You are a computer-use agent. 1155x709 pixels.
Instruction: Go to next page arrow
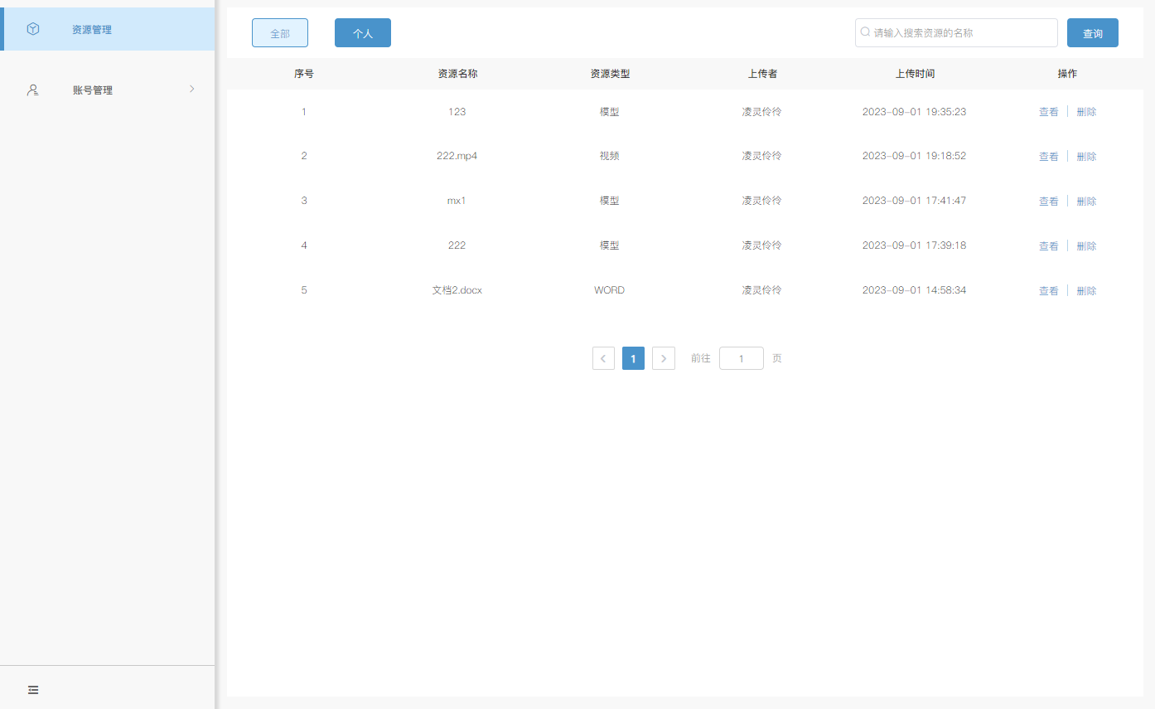[664, 358]
